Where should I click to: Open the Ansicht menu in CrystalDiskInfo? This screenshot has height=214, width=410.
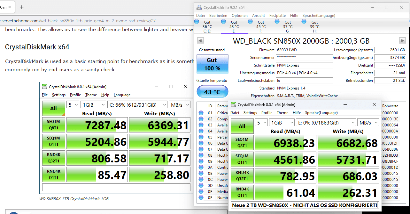point(259,16)
